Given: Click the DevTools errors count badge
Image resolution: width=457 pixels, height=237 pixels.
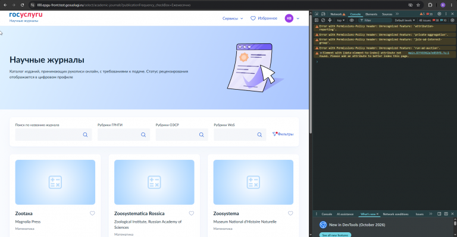Looking at the screenshot, I should click(430, 14).
